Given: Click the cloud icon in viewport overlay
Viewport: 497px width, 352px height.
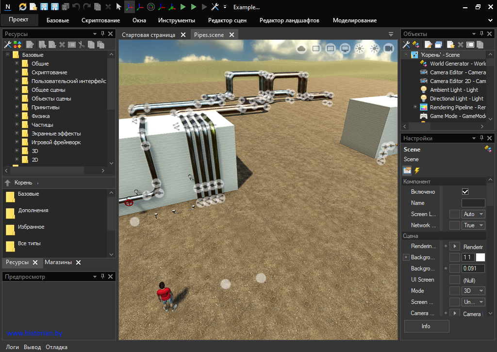Looking at the screenshot, I should (301, 49).
